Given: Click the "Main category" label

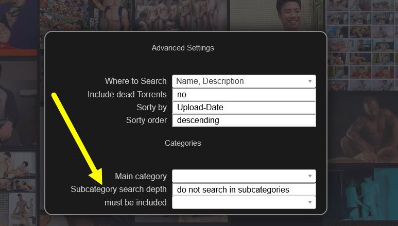Looking at the screenshot, I should coord(141,177).
